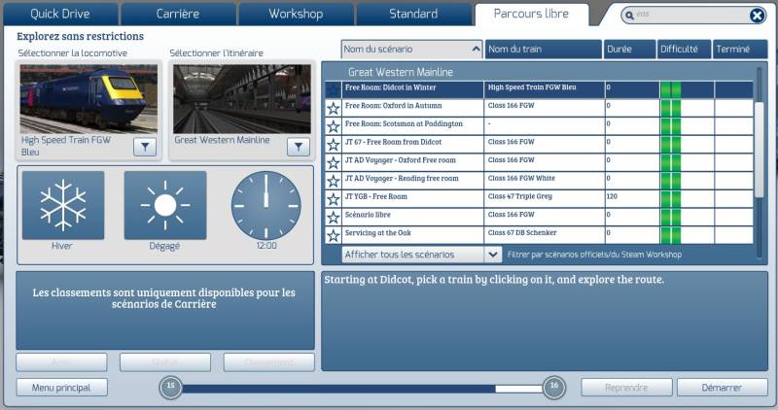778x410 pixels.
Task: Clear the search field with X icon
Action: tap(757, 16)
